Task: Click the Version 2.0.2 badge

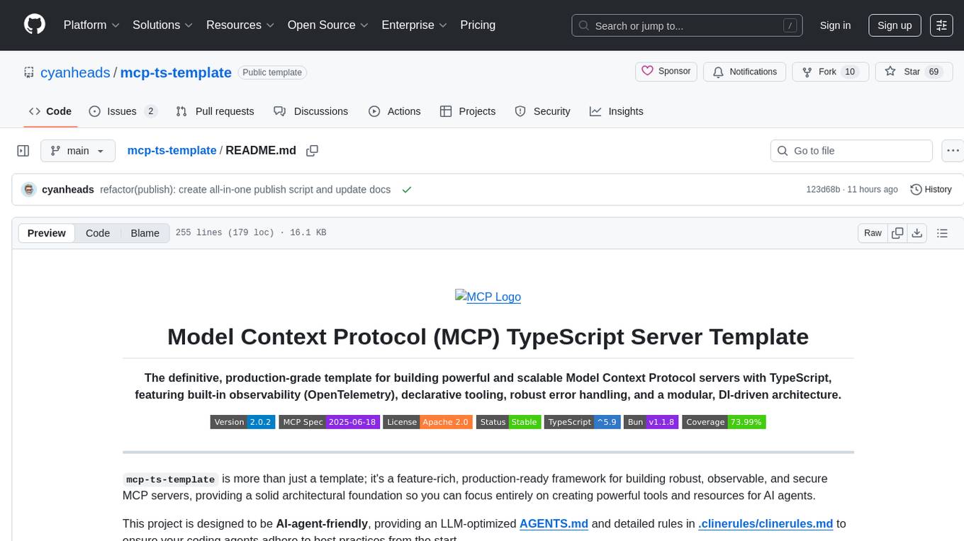Action: [242, 422]
